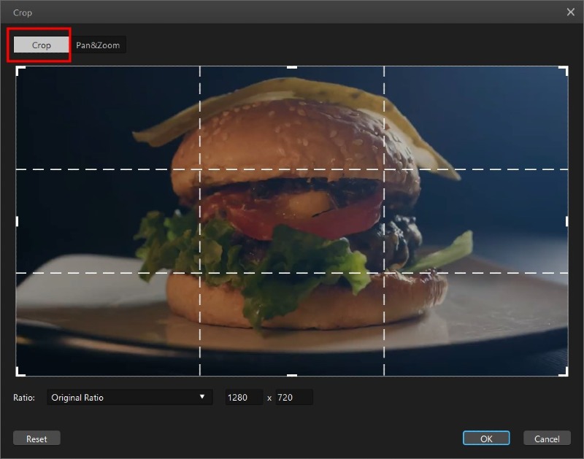Click the height field showing 720
The height and width of the screenshot is (459, 584).
294,397
